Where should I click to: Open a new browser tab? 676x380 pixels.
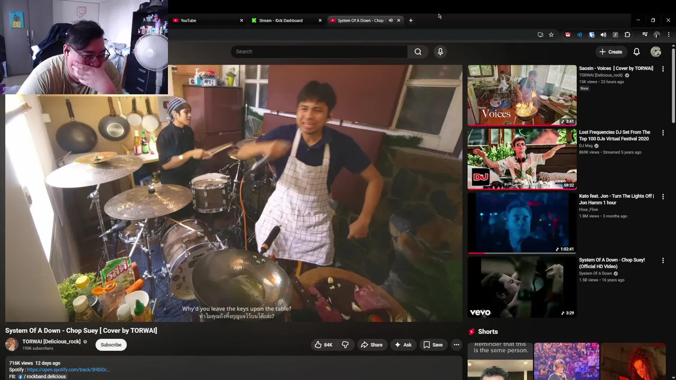tap(410, 21)
